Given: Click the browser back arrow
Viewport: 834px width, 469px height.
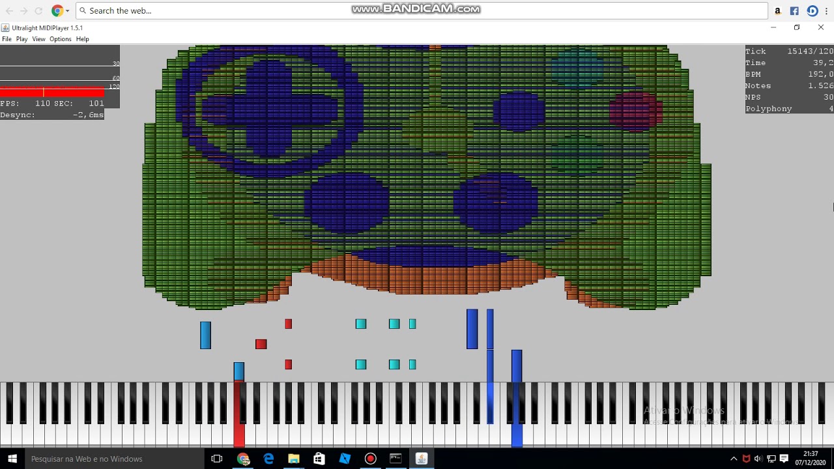Looking at the screenshot, I should pyautogui.click(x=9, y=10).
